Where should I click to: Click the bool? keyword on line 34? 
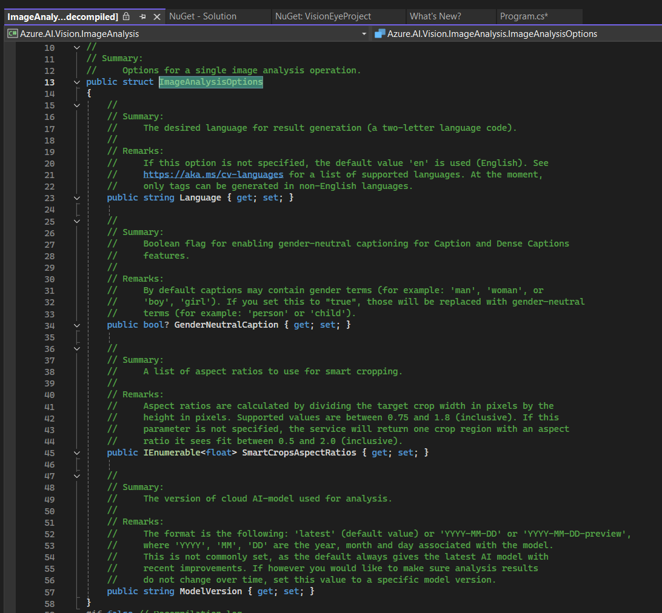[156, 325]
